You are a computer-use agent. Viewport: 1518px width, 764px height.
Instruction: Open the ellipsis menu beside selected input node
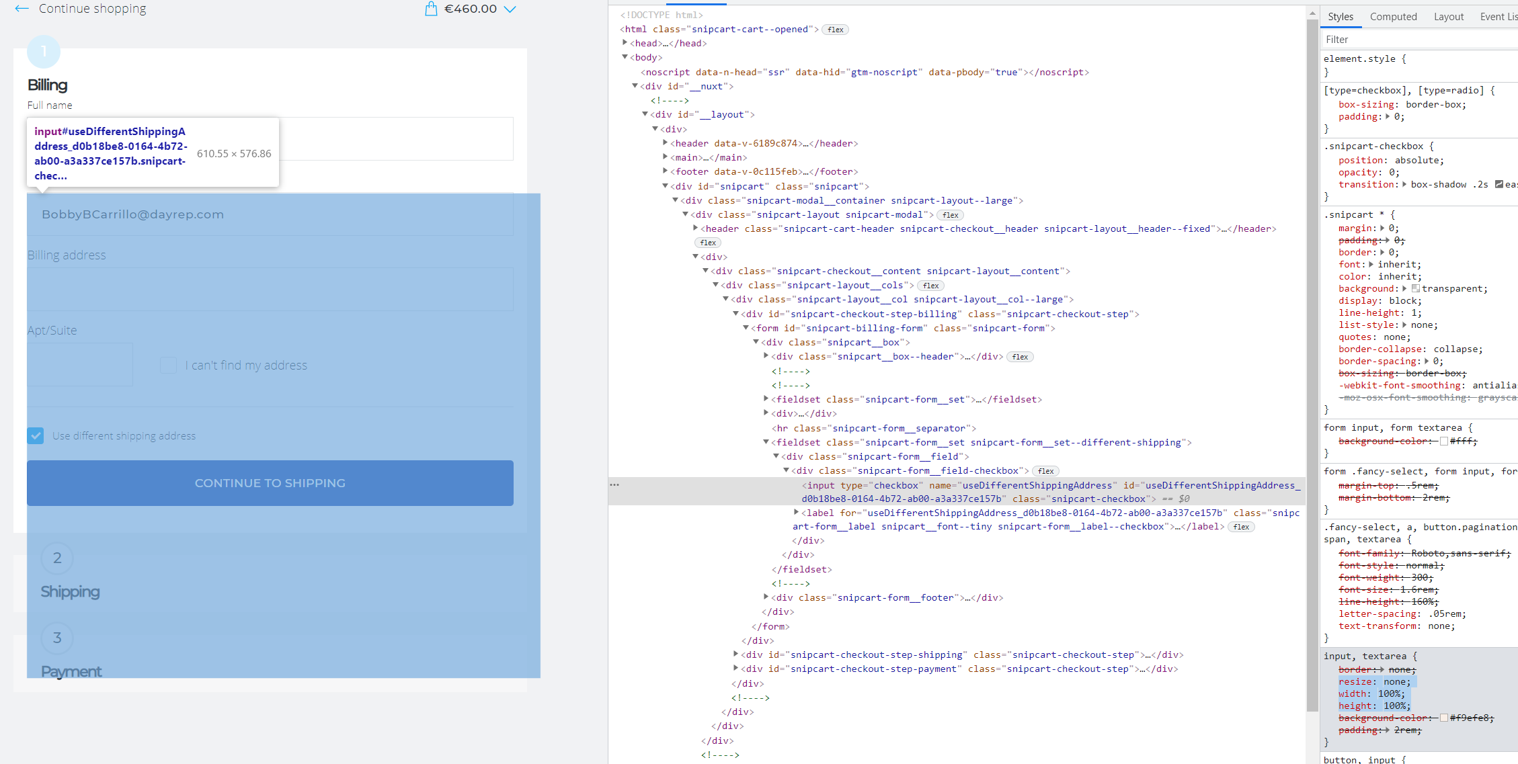(x=614, y=484)
